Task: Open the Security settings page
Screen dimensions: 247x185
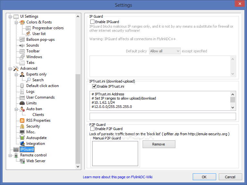Action: click(x=33, y=126)
